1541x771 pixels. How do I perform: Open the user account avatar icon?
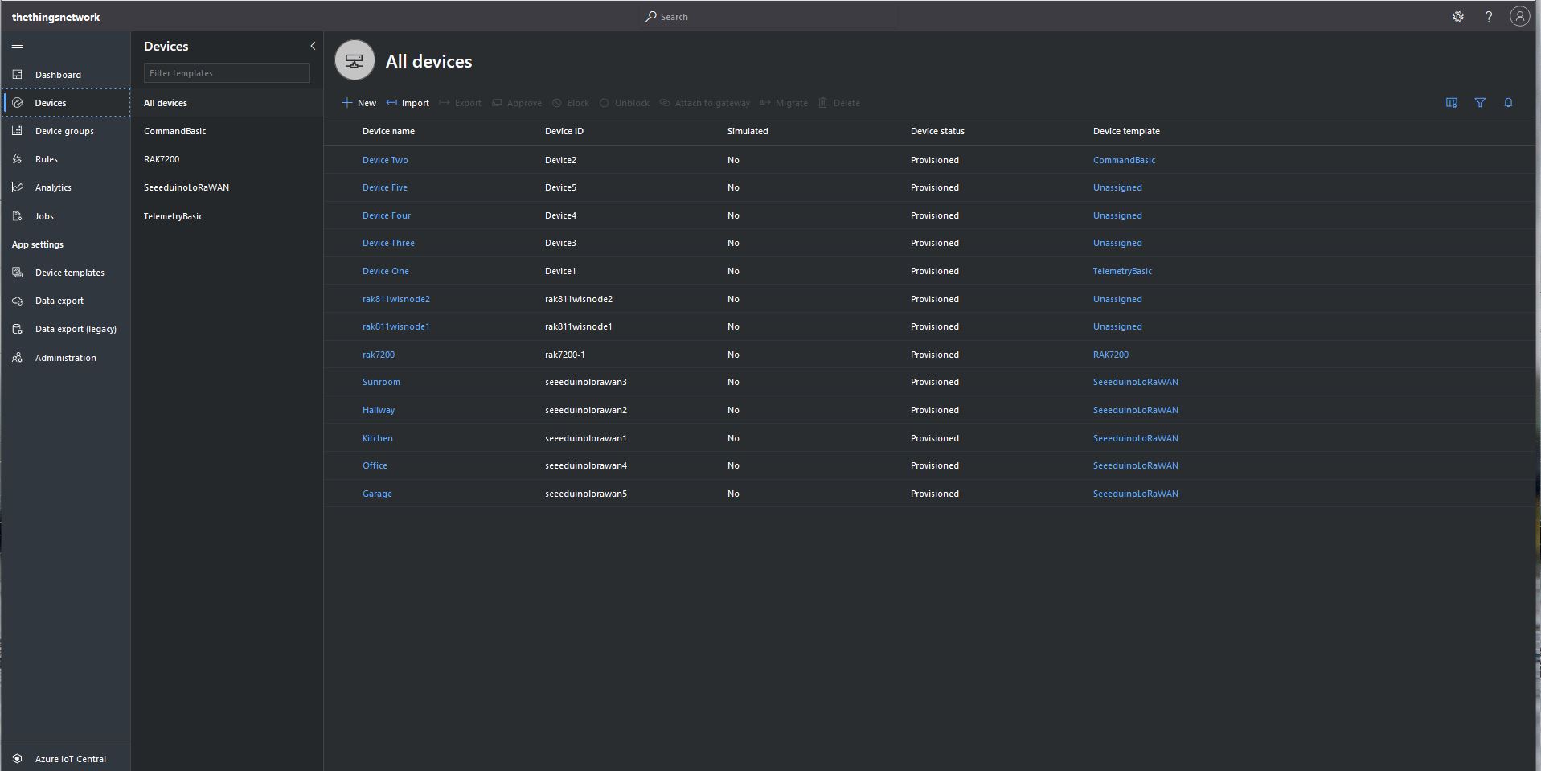(1518, 16)
